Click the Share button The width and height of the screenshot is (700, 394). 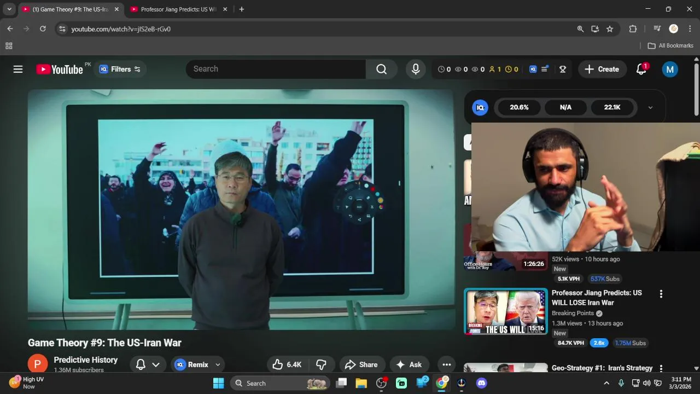tap(361, 364)
